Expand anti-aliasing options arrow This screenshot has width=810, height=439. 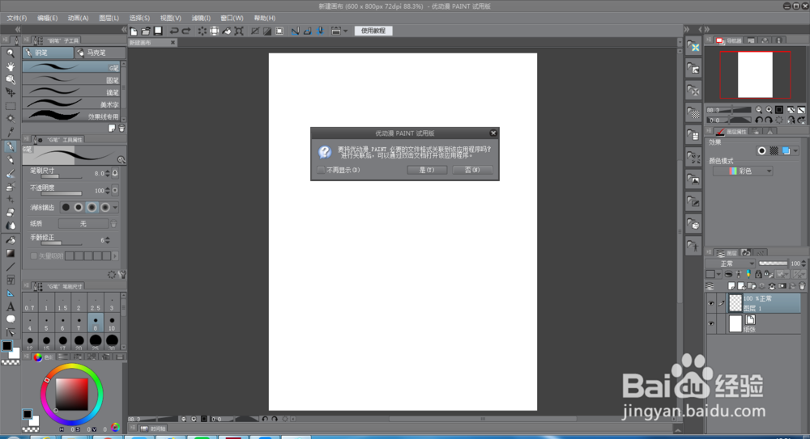[115, 208]
